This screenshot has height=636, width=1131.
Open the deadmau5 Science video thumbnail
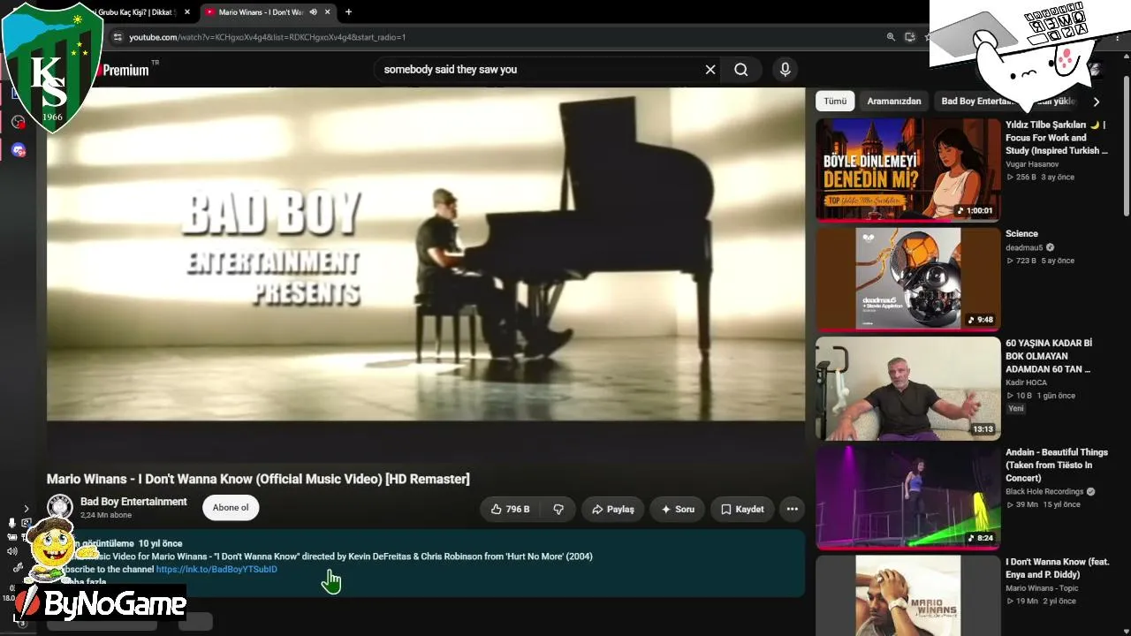coord(907,278)
